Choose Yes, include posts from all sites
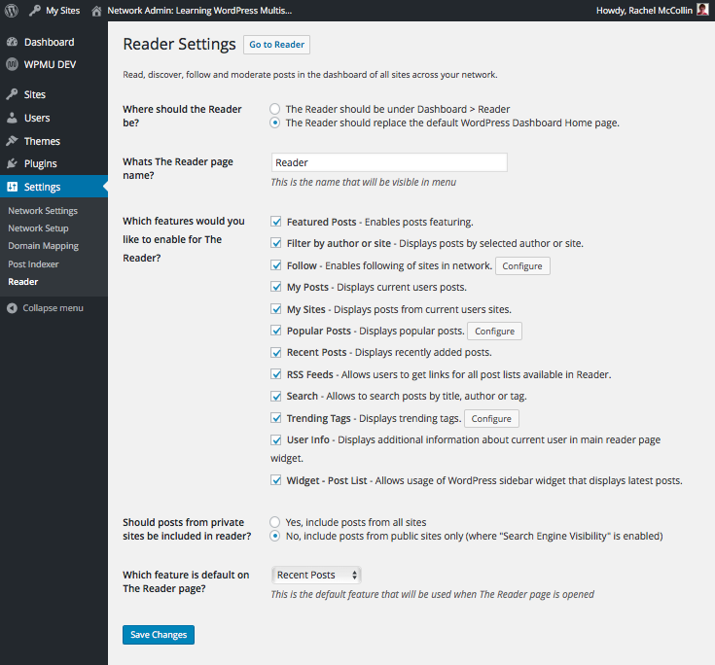This screenshot has height=665, width=715. pyautogui.click(x=274, y=522)
